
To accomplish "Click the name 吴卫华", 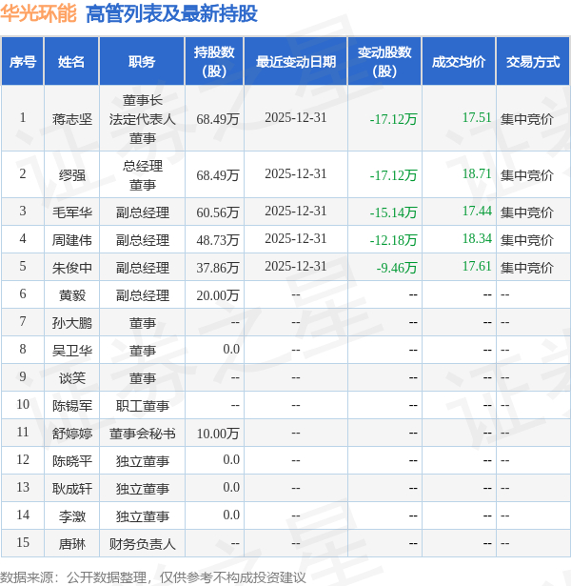I will (x=72, y=351).
